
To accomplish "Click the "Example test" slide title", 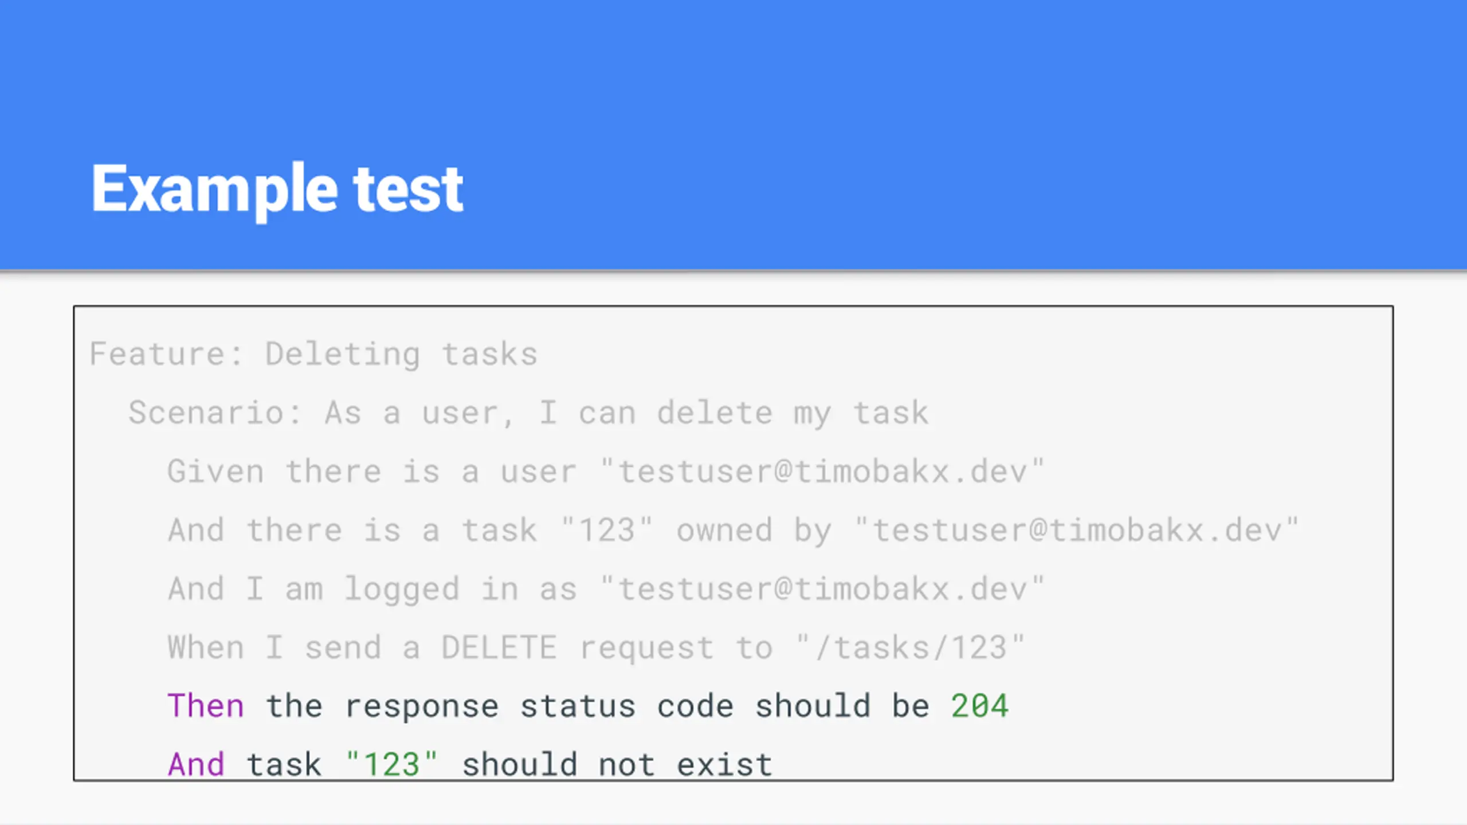I will tap(277, 190).
